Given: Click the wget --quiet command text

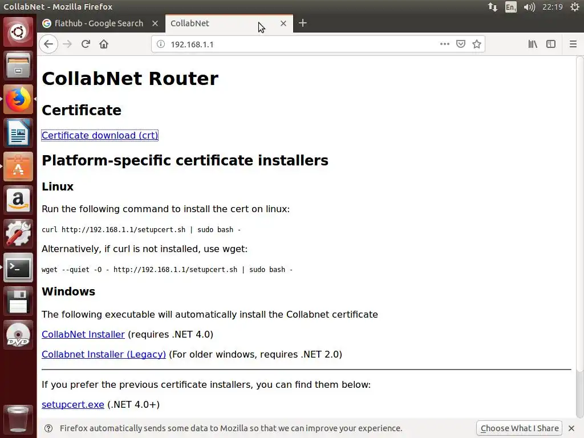Looking at the screenshot, I should click(x=167, y=270).
